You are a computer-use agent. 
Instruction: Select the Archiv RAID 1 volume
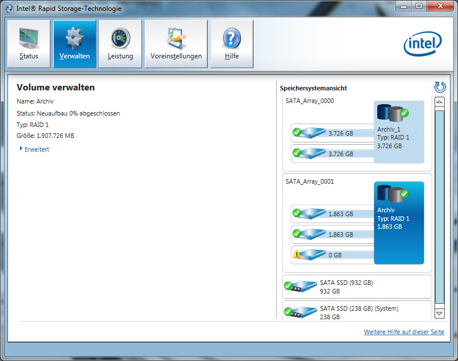pos(398,223)
